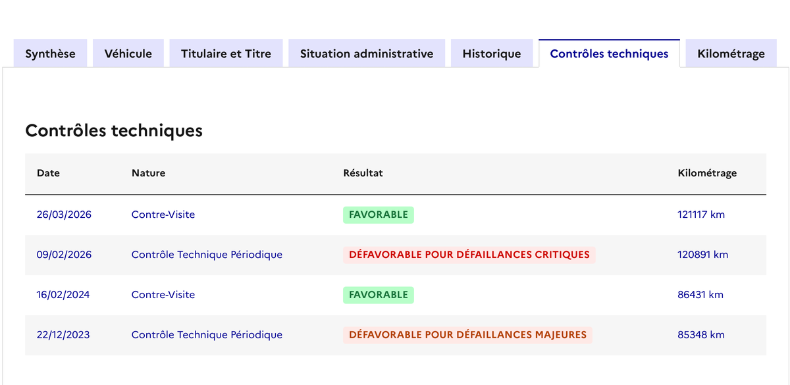Click the 121117 km mileage value
The image size is (790, 385).
[700, 215]
